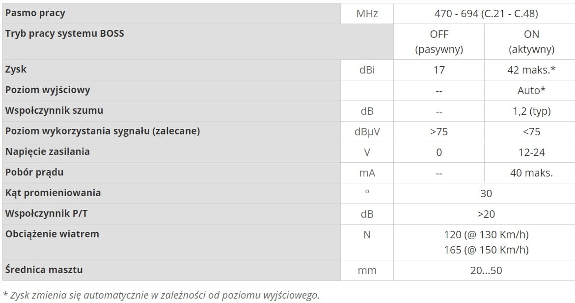This screenshot has width=575, height=303.
Task: Click the "Pasmo pracy" row label
Action: pyautogui.click(x=35, y=13)
